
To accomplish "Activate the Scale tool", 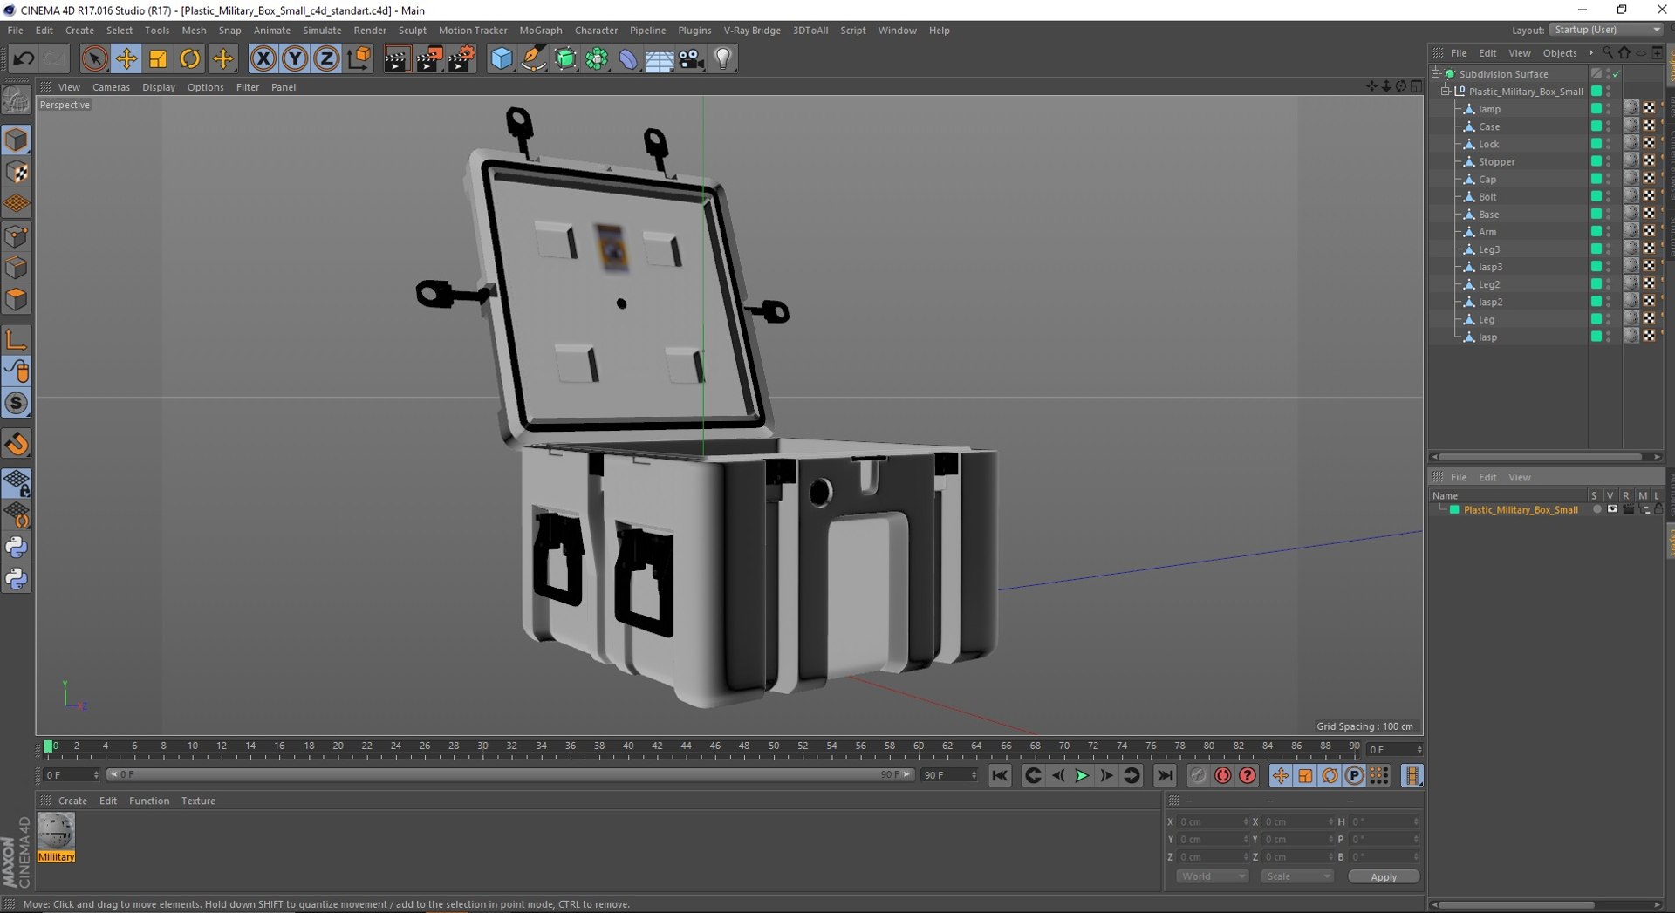I will (x=158, y=58).
